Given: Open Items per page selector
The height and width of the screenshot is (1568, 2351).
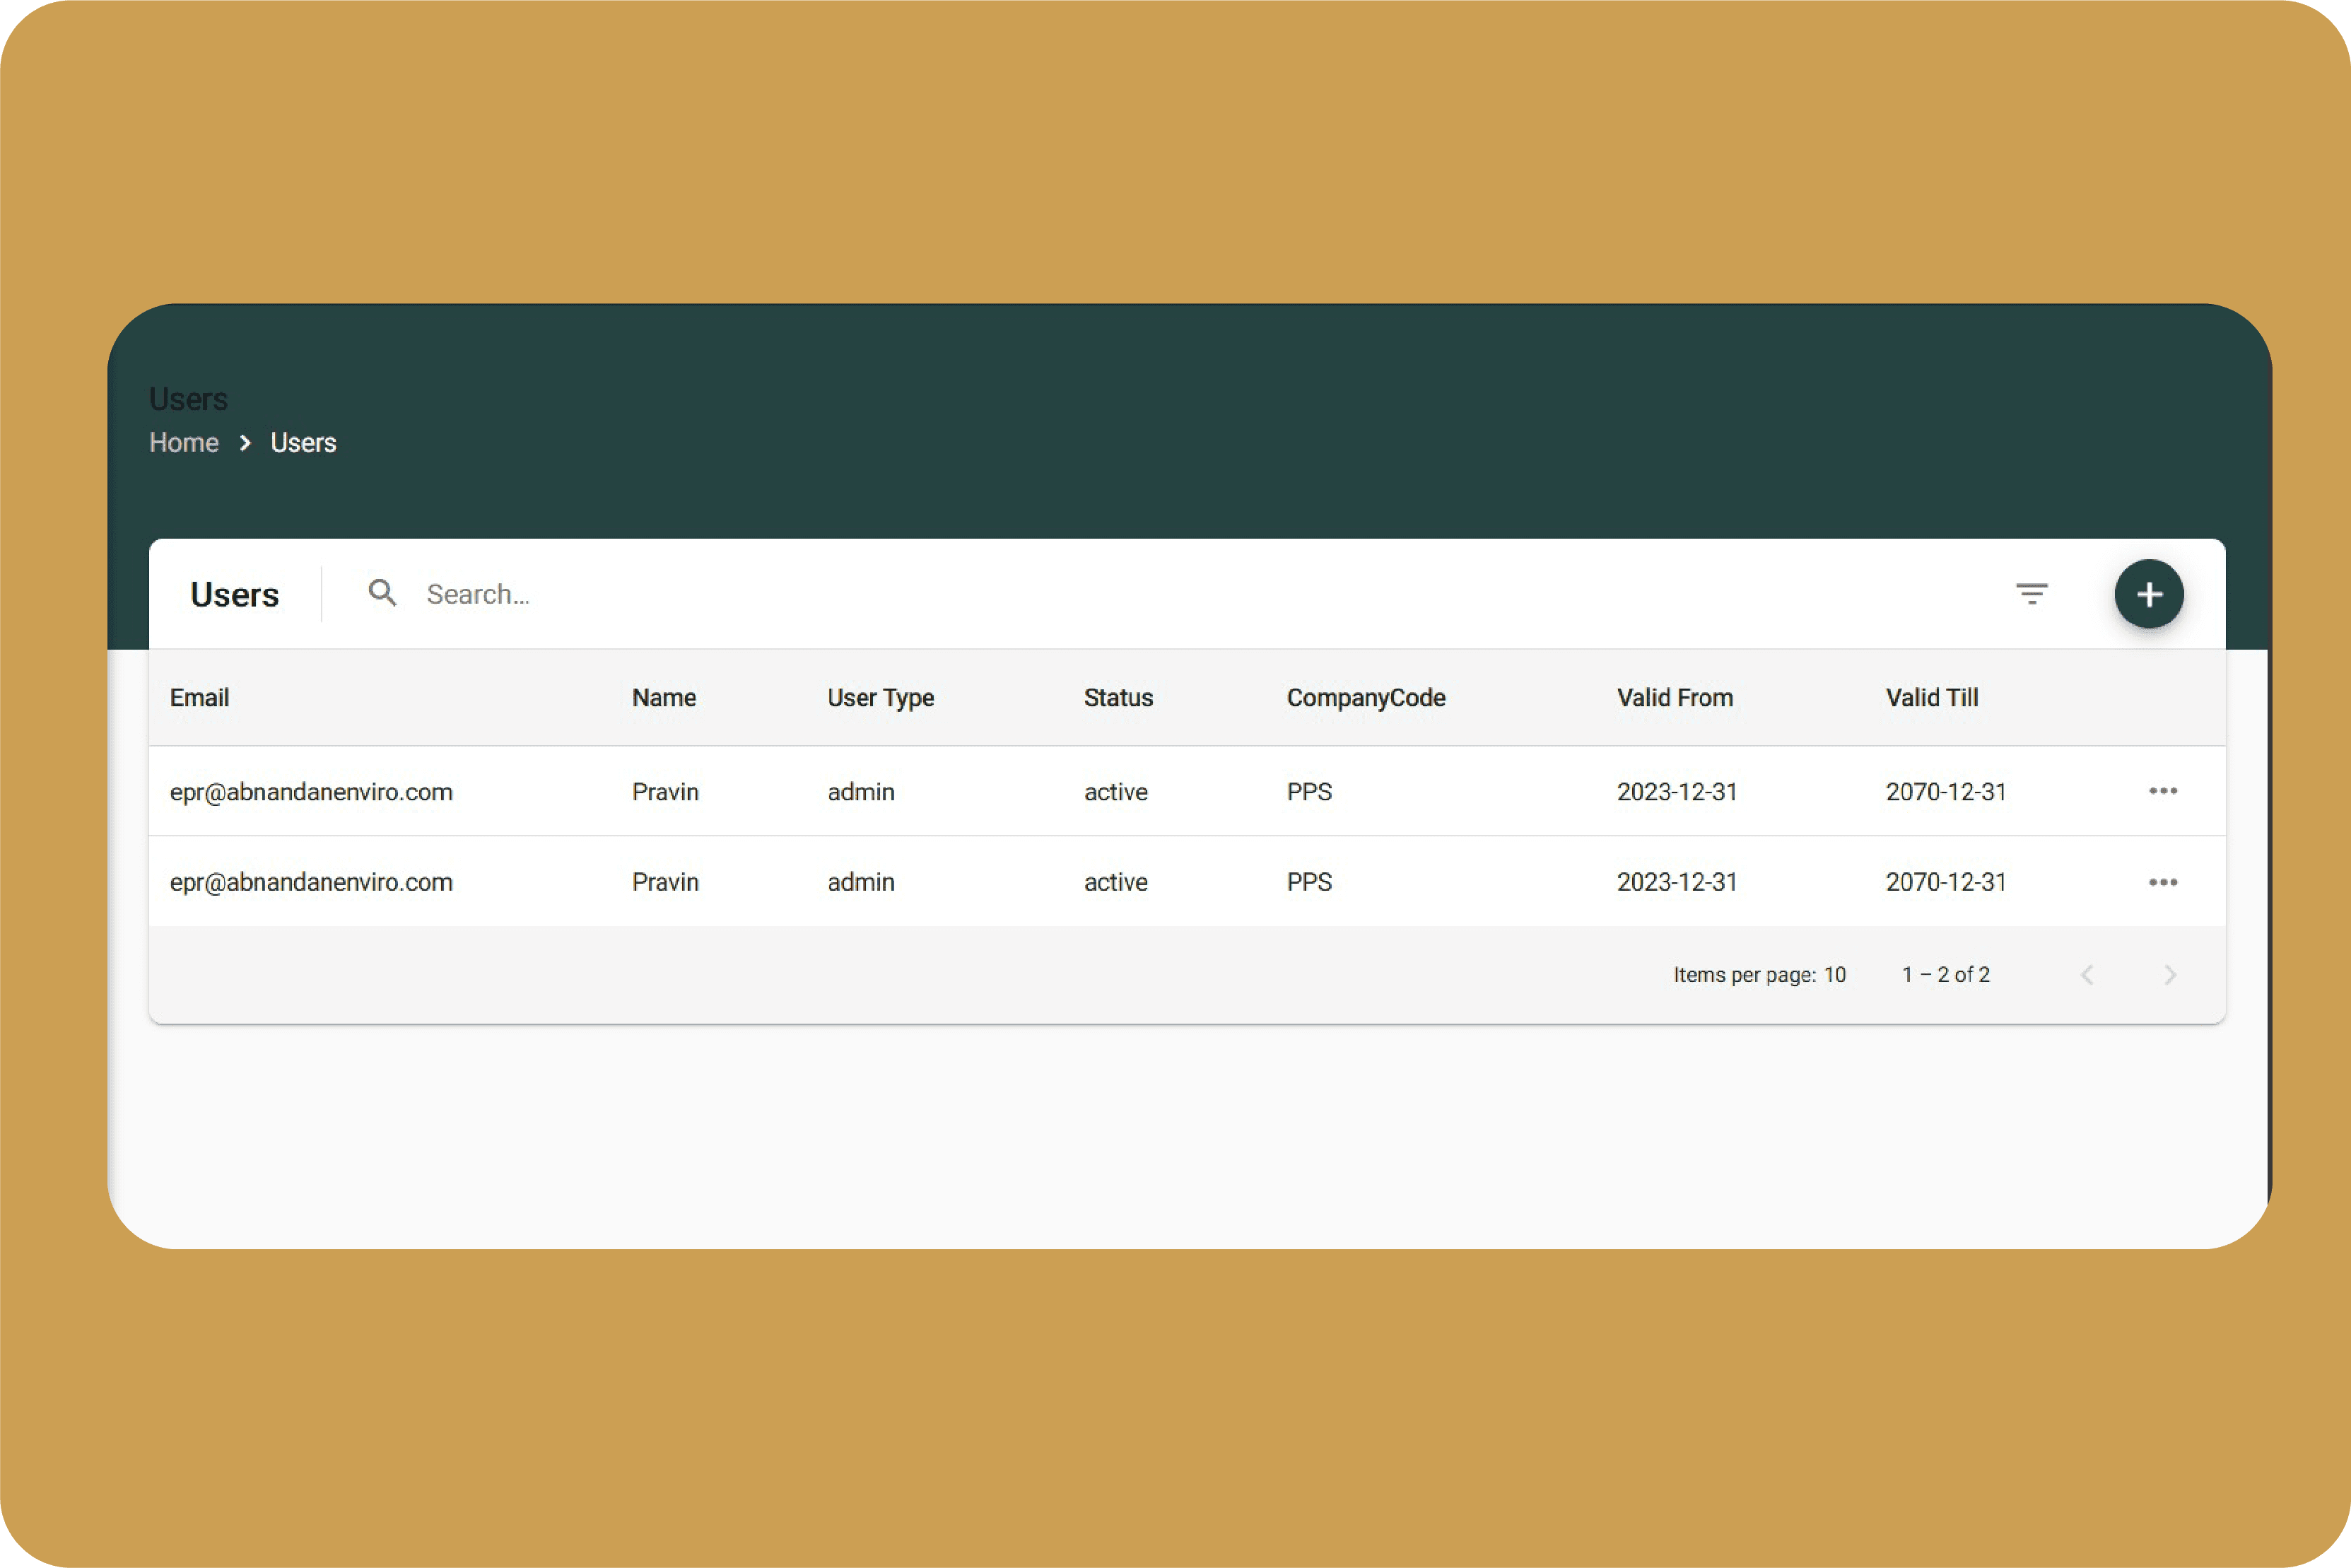Looking at the screenshot, I should tap(1834, 975).
